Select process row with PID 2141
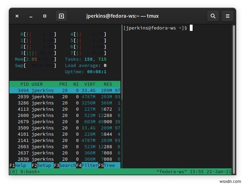The image size is (245, 185). pos(65,141)
